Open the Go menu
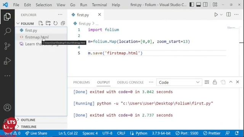Image resolution: width=244 pixels, height=137 pixels. click(x=72, y=5)
